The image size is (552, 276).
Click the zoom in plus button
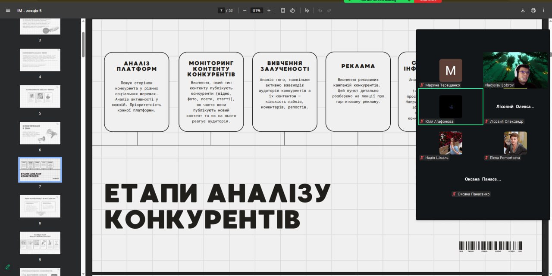click(269, 10)
